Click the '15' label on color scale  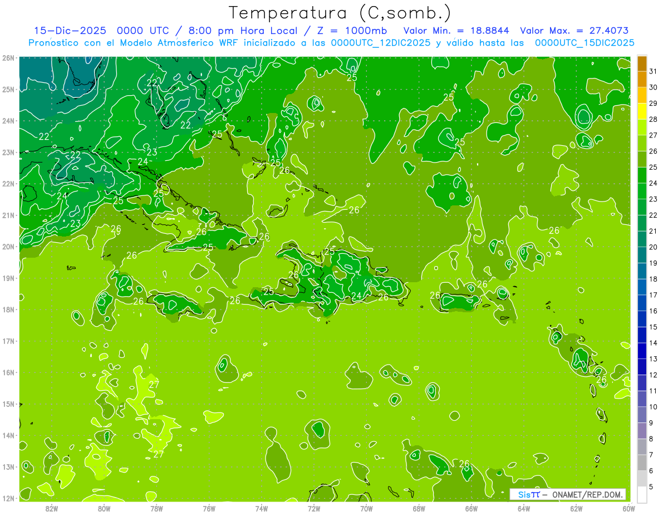[653, 327]
